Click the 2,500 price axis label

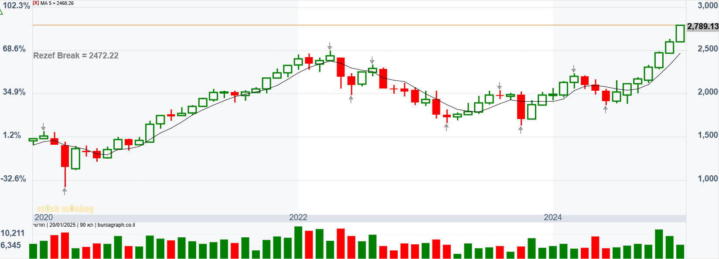[x=708, y=49]
